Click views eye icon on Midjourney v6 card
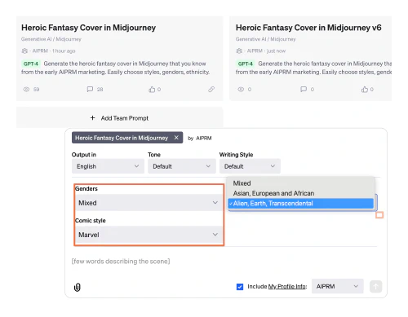The image size is (408, 317). click(241, 90)
